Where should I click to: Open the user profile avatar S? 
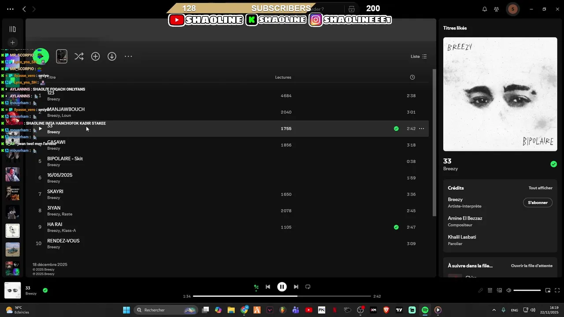point(512,9)
